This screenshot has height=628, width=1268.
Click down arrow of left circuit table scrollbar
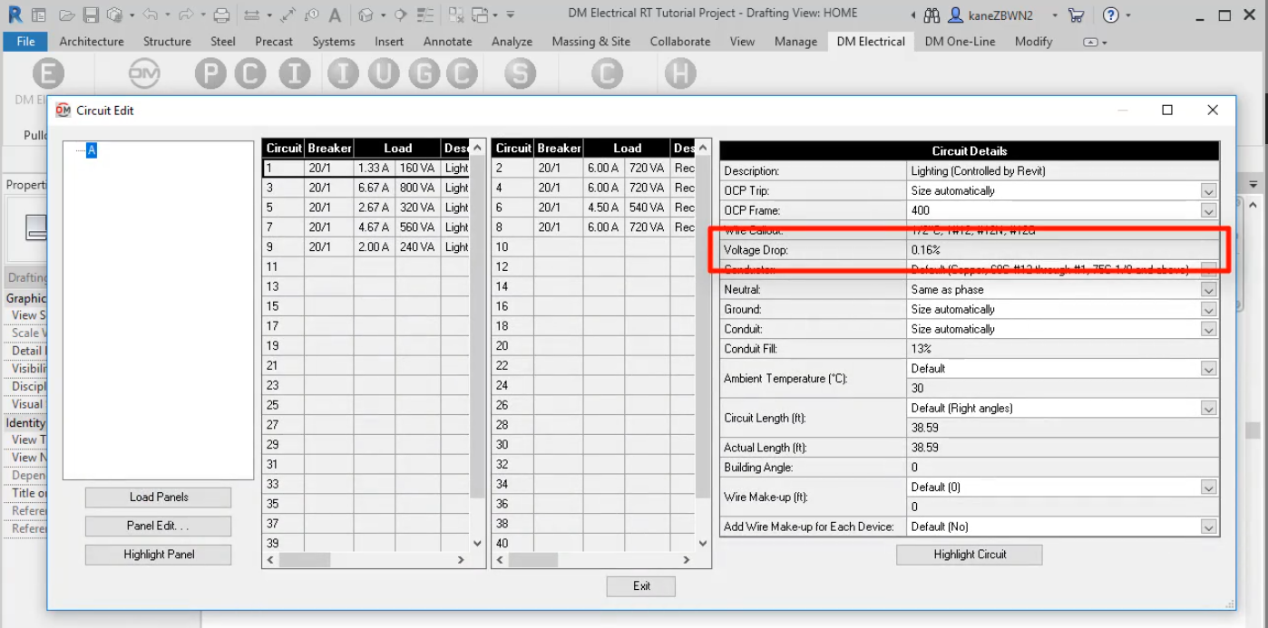[x=478, y=543]
